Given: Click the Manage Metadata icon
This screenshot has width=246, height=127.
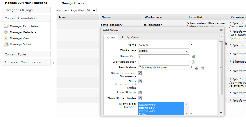Looking at the screenshot, I should (6, 32).
